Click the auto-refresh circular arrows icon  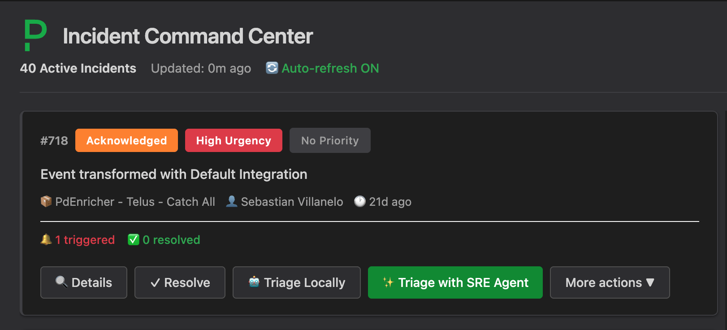click(x=272, y=68)
